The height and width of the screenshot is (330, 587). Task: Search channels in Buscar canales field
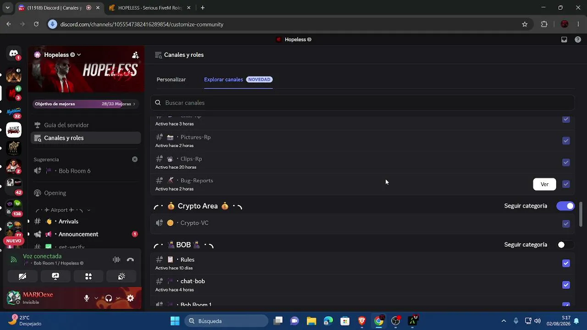pos(363,103)
